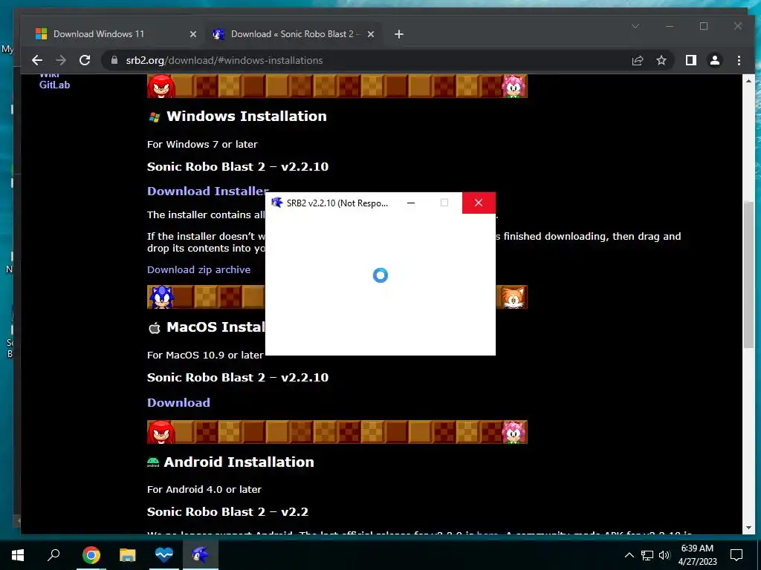Click the browser forward arrow
The height and width of the screenshot is (570, 761).
(x=61, y=60)
